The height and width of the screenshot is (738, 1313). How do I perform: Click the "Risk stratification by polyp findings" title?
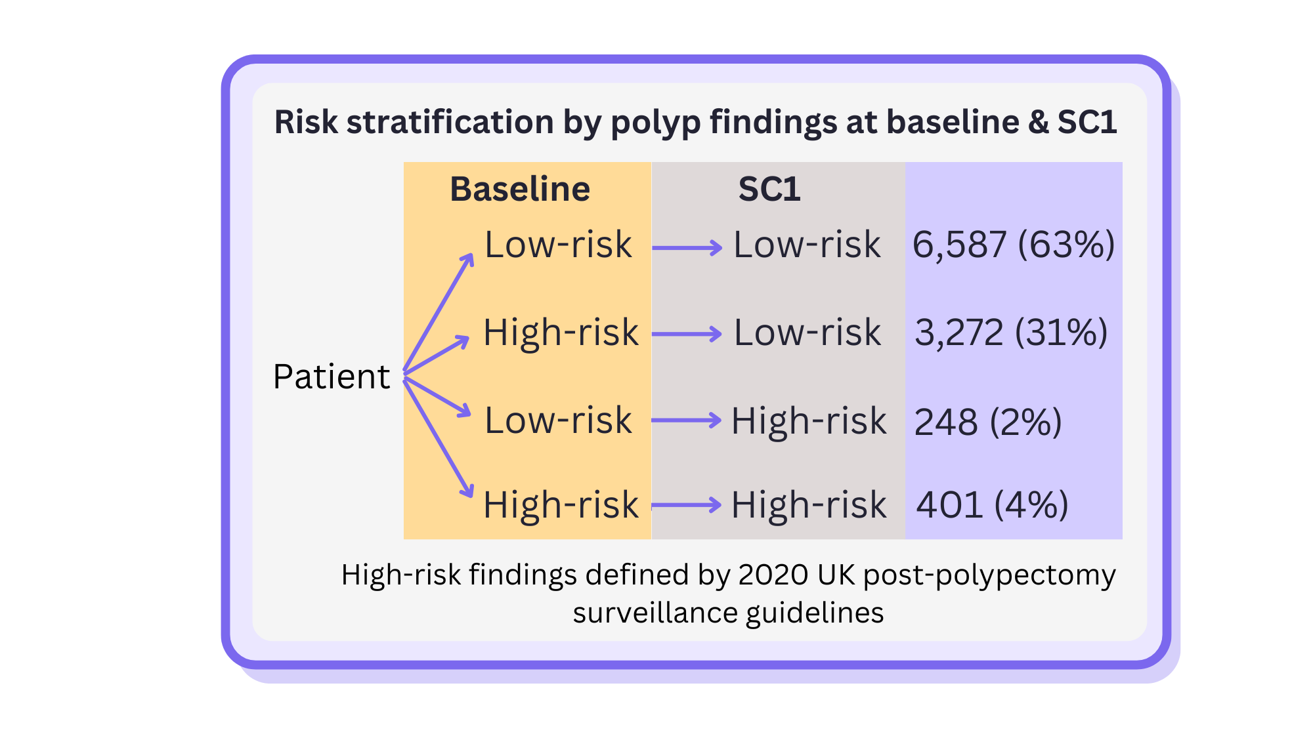click(695, 122)
